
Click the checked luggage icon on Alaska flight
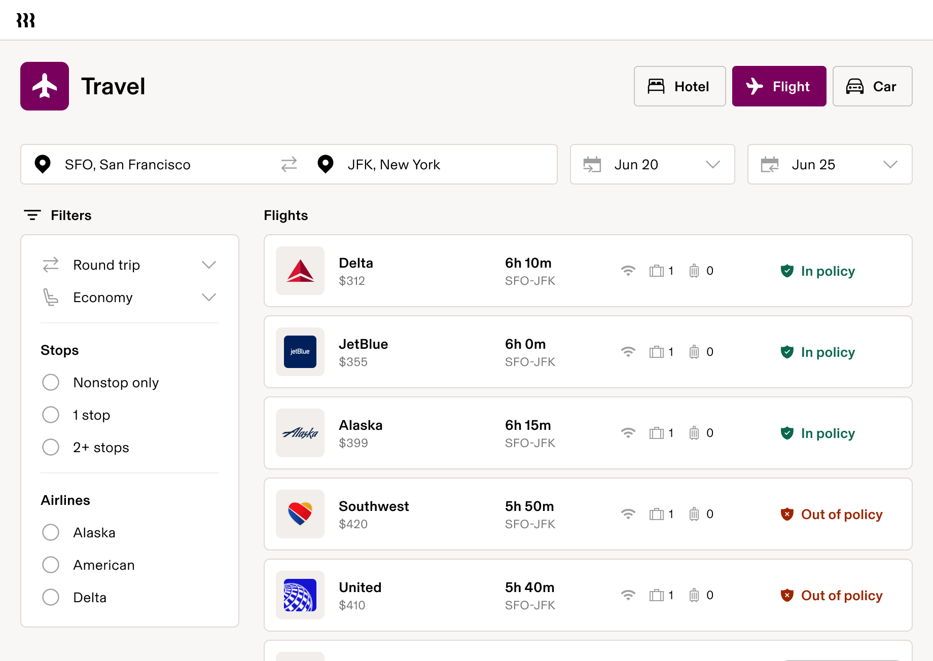point(694,432)
